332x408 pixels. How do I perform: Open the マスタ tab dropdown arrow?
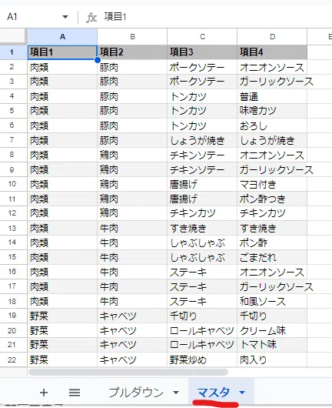click(x=242, y=392)
